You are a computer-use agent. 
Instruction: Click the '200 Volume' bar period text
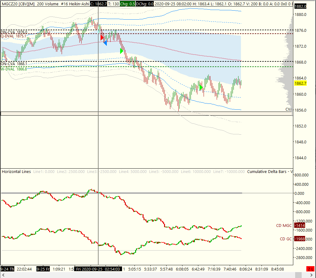48,4
